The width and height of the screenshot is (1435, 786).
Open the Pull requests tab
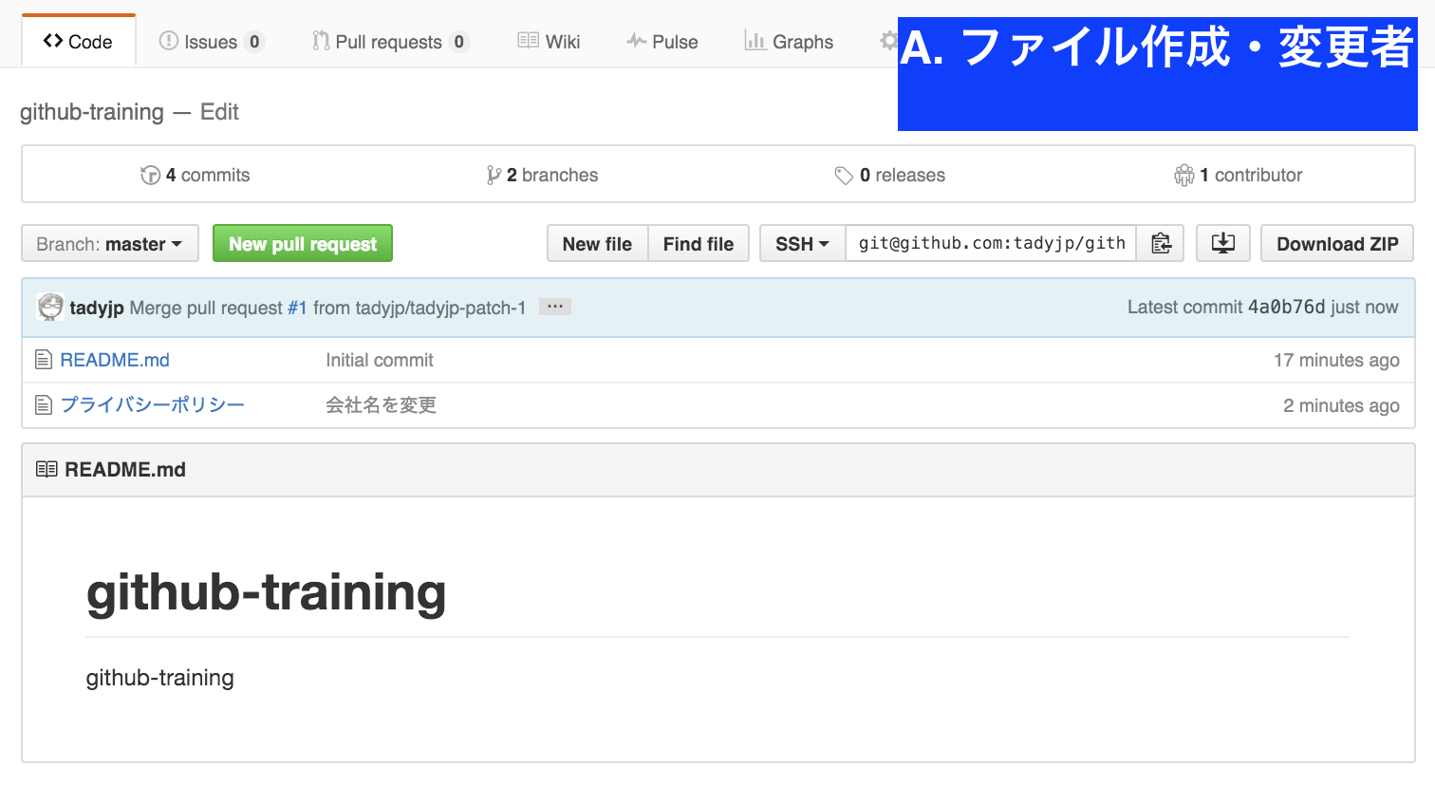pos(390,42)
